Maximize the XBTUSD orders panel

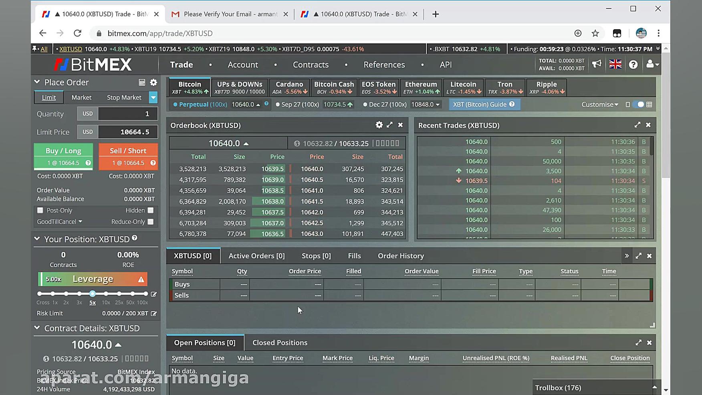[639, 256]
